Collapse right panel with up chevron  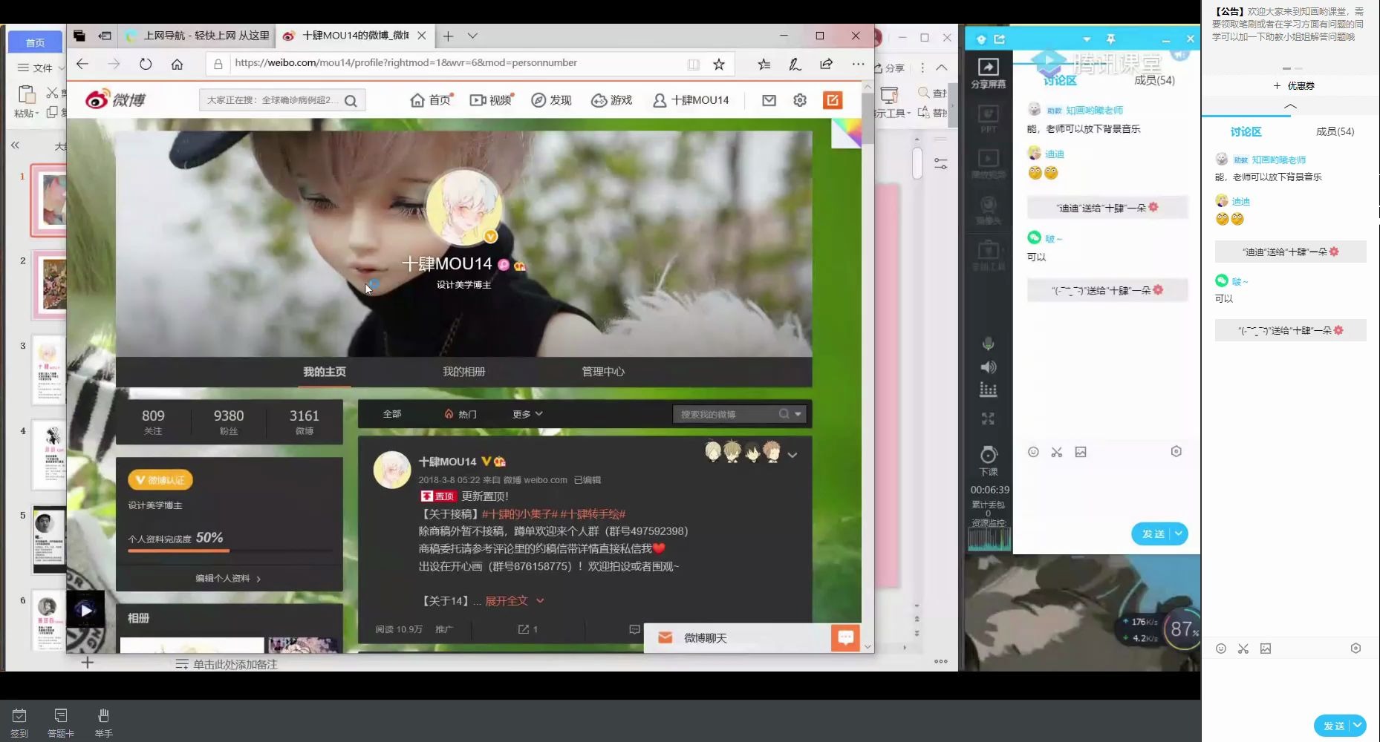click(1290, 107)
